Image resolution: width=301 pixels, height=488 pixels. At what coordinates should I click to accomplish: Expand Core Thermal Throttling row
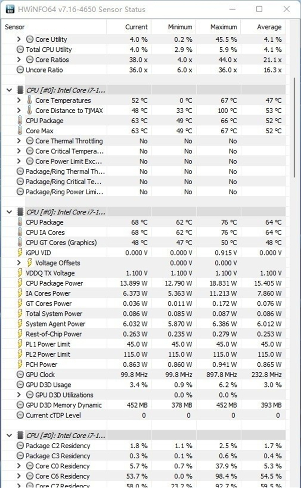[19, 141]
